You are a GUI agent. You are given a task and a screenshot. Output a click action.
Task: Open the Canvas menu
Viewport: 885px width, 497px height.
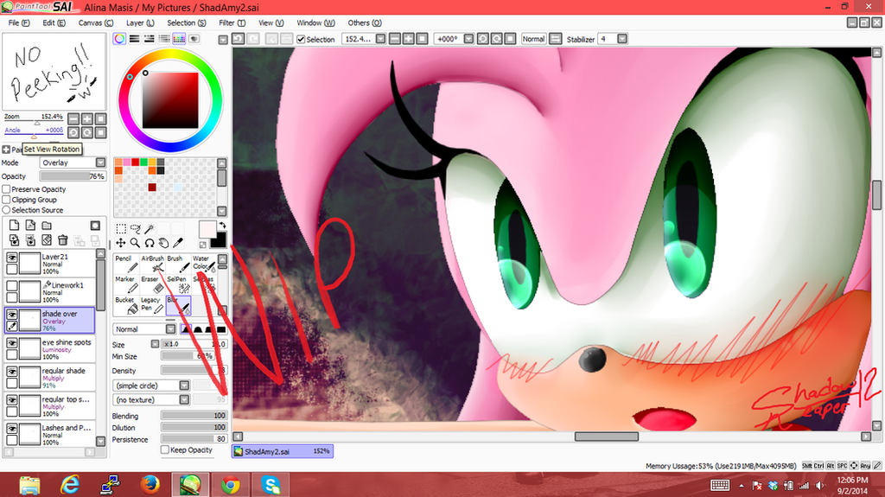coord(95,22)
